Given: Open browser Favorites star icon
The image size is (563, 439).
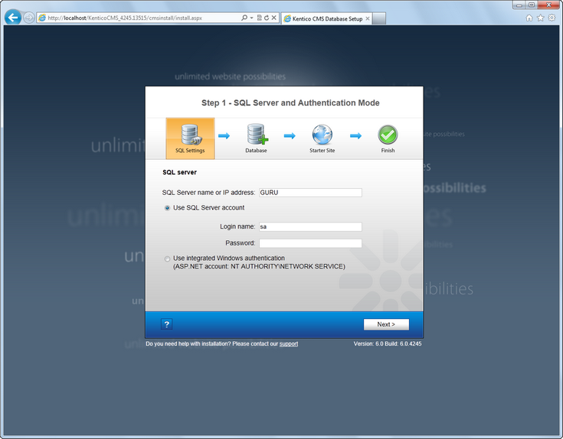Looking at the screenshot, I should tap(540, 18).
